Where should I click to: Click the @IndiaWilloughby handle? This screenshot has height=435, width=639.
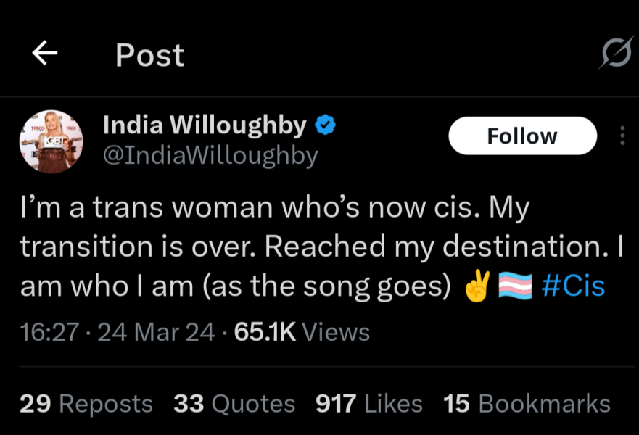pyautogui.click(x=210, y=155)
